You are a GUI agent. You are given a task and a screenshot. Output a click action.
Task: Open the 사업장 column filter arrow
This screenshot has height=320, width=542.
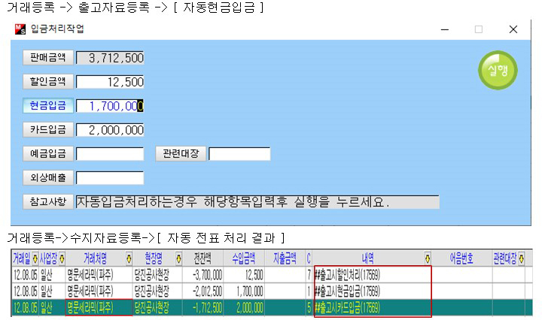(x=62, y=258)
